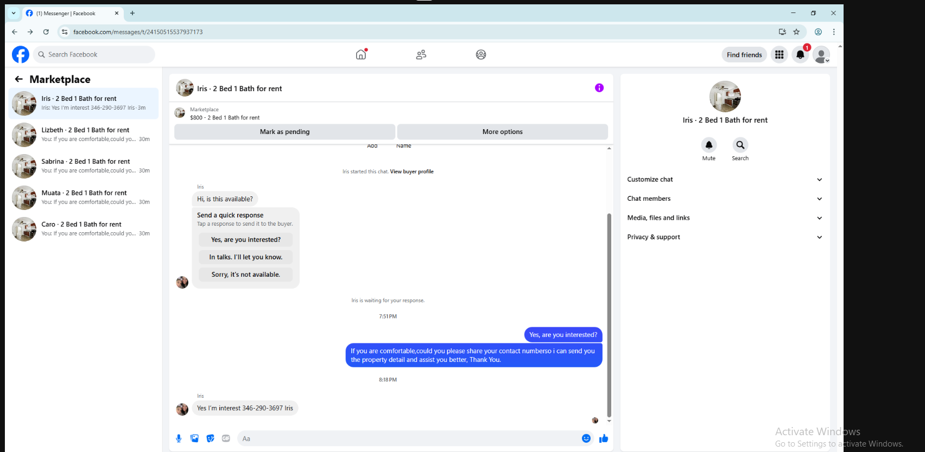Image resolution: width=925 pixels, height=452 pixels.
Task: Open Muata 2 Bed 1 Bath conversation
Action: click(x=84, y=198)
